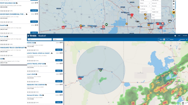Click the round white icon in Roadcall header
The image size is (188, 105).
pos(175,36)
